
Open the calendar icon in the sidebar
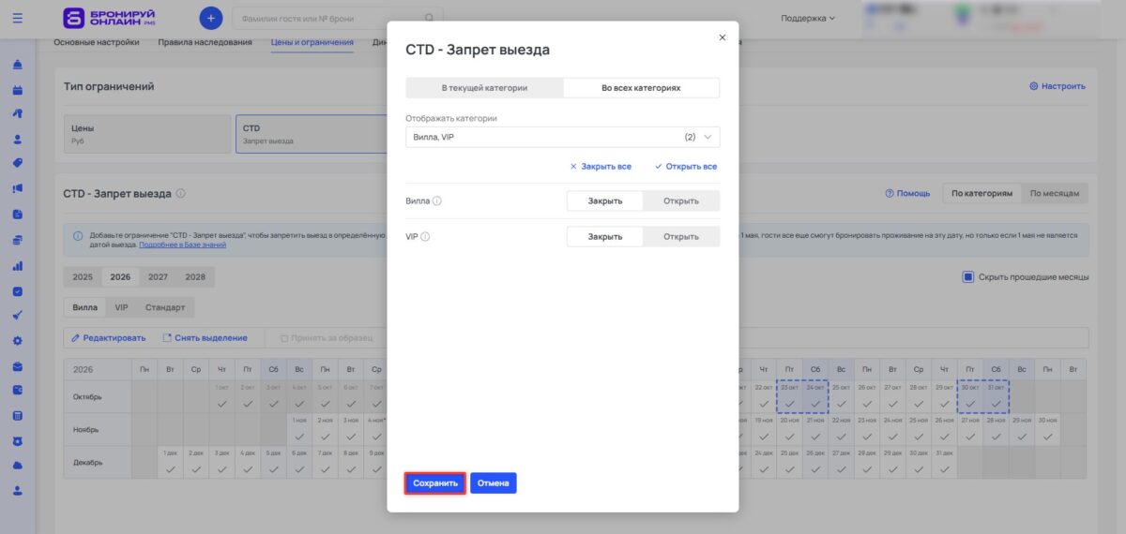pos(18,90)
